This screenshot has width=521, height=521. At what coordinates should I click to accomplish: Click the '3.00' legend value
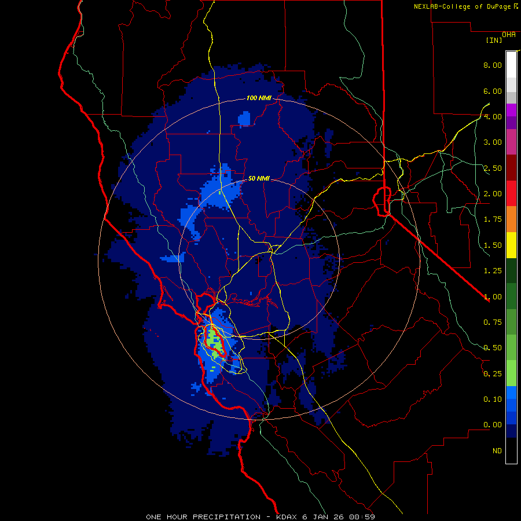(493, 142)
